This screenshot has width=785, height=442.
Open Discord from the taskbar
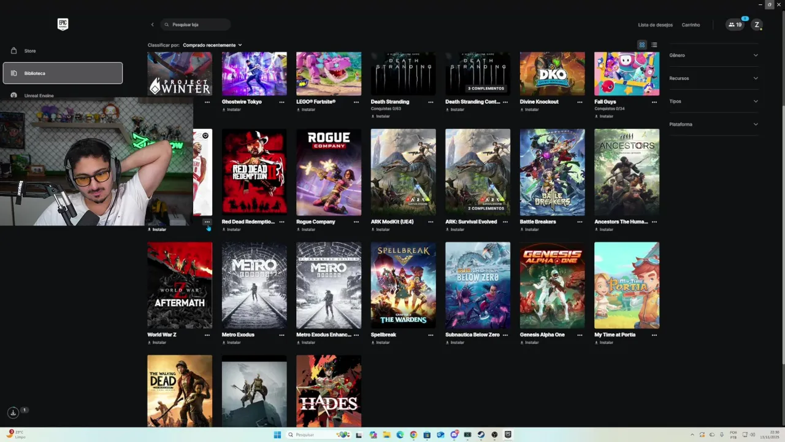pyautogui.click(x=454, y=435)
